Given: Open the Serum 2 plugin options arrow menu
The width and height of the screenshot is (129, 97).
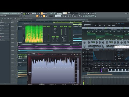Looking at the screenshot, I should [x=83, y=22].
